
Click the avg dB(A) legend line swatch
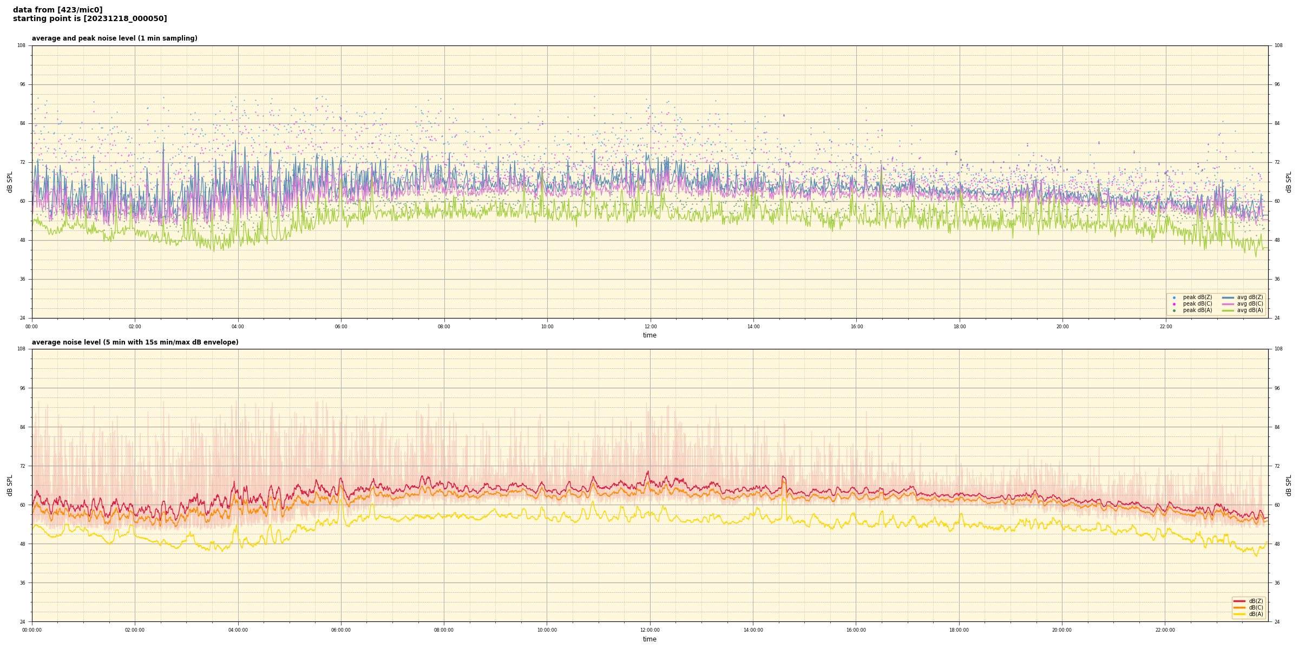point(1228,310)
